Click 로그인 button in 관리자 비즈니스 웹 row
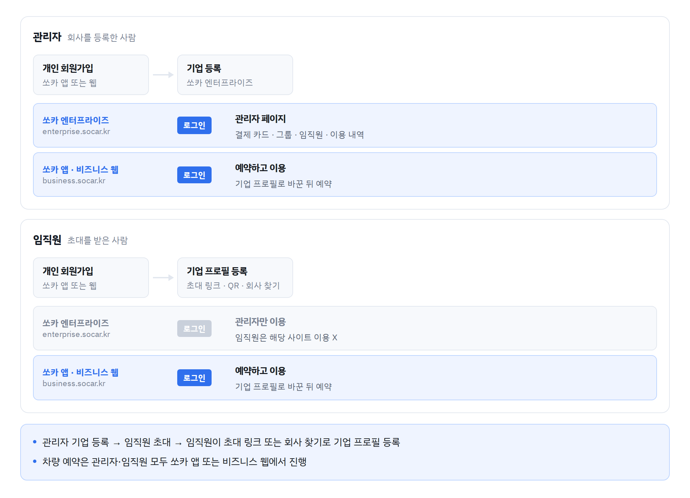 (194, 175)
